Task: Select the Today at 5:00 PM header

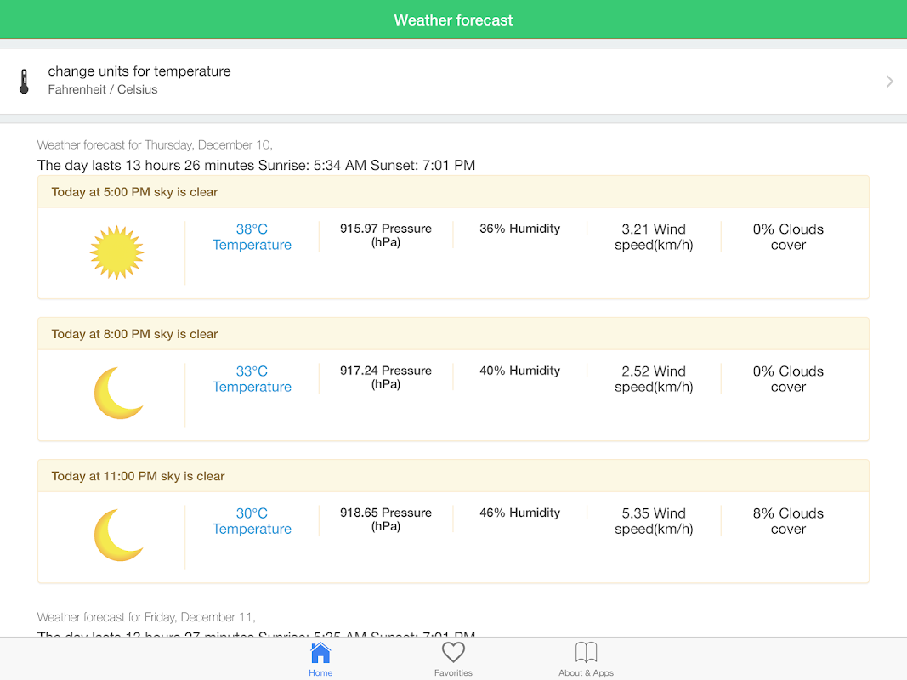Action: point(134,192)
